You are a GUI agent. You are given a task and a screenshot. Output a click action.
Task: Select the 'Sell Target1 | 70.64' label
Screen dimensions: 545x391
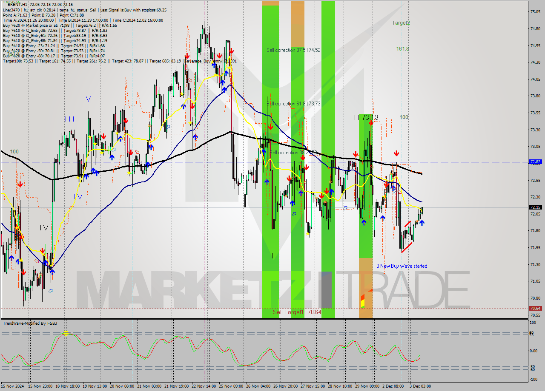297,312
